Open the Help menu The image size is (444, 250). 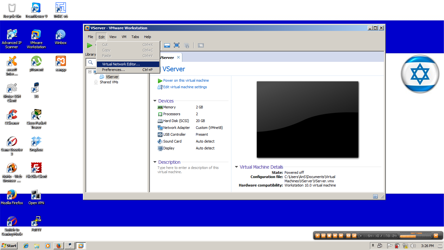148,37
